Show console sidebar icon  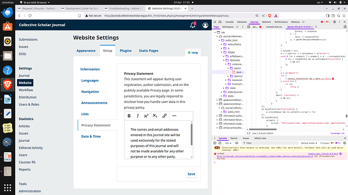tap(215, 143)
